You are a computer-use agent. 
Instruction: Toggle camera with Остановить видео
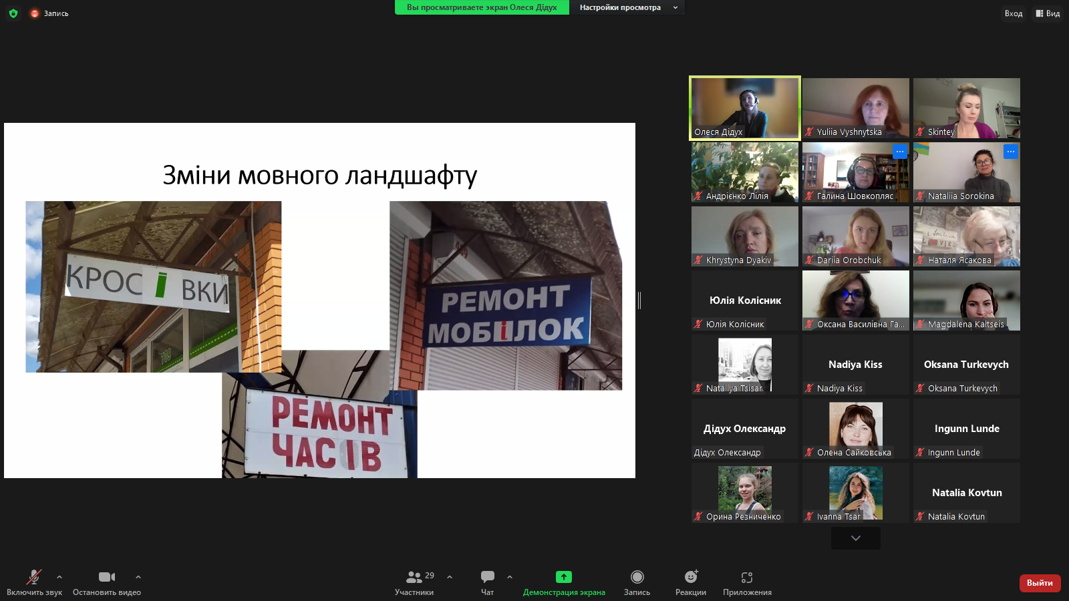click(107, 582)
